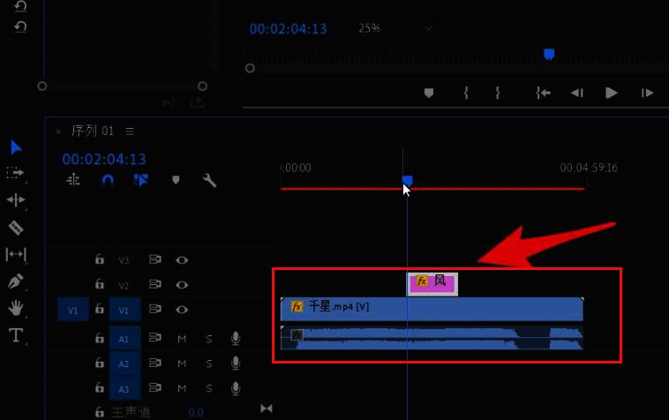The width and height of the screenshot is (669, 420).
Task: Hide track V2 with eye icon
Action: pos(182,284)
